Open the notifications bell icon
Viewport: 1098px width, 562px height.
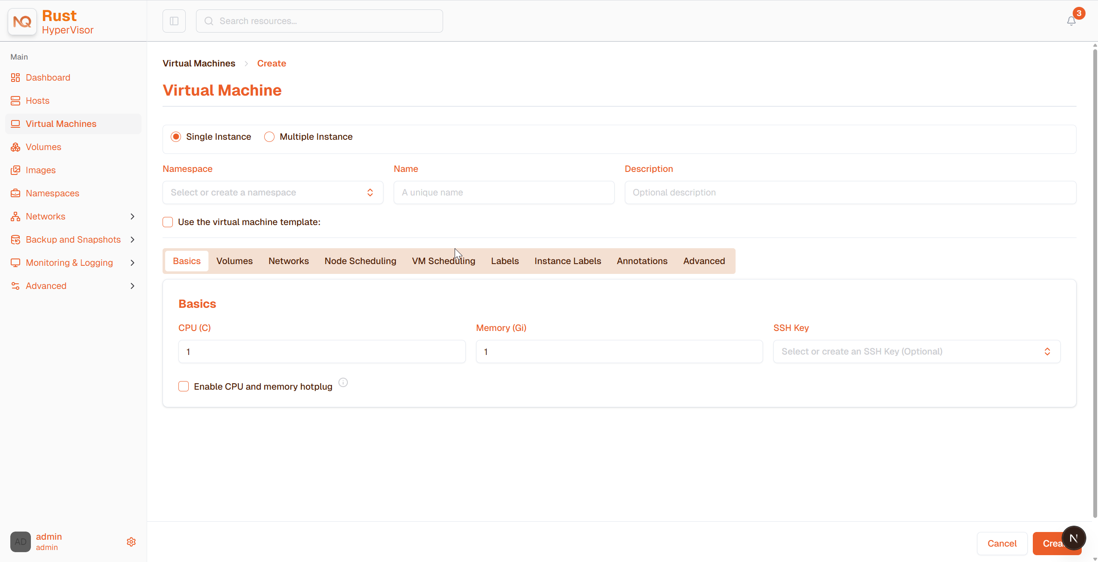coord(1071,21)
